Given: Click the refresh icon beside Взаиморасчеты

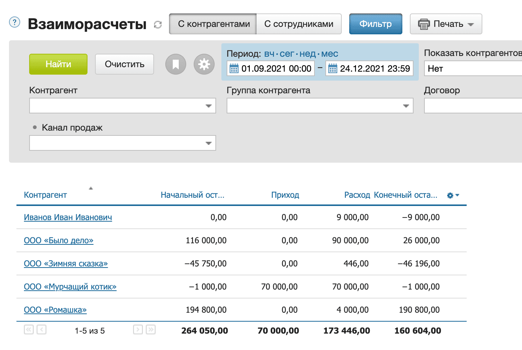Looking at the screenshot, I should coord(158,25).
